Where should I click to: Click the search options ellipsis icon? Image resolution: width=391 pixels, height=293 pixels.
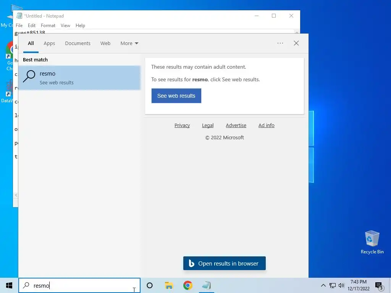[x=280, y=43]
